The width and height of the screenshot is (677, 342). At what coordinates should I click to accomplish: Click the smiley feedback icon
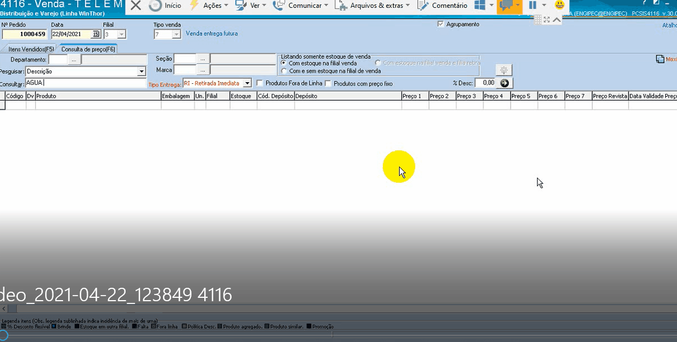click(559, 5)
